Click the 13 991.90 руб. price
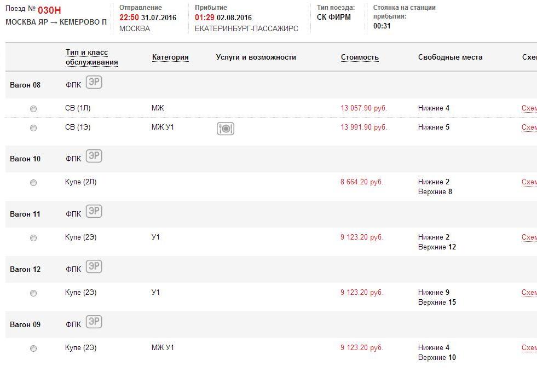Screen dimensions: 537x378 (x=363, y=127)
